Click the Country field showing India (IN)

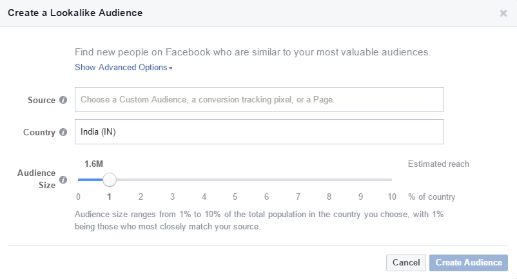pyautogui.click(x=259, y=131)
